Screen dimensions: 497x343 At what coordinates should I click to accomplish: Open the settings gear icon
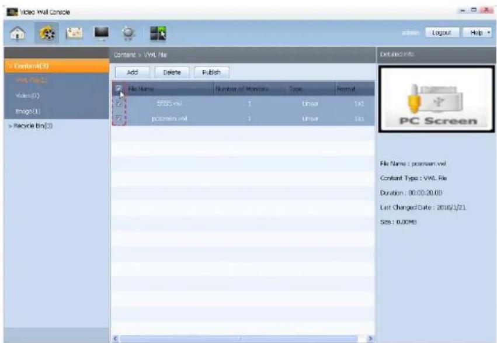[128, 33]
